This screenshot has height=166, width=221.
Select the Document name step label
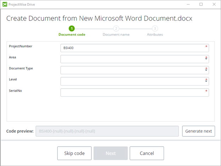(x=116, y=35)
